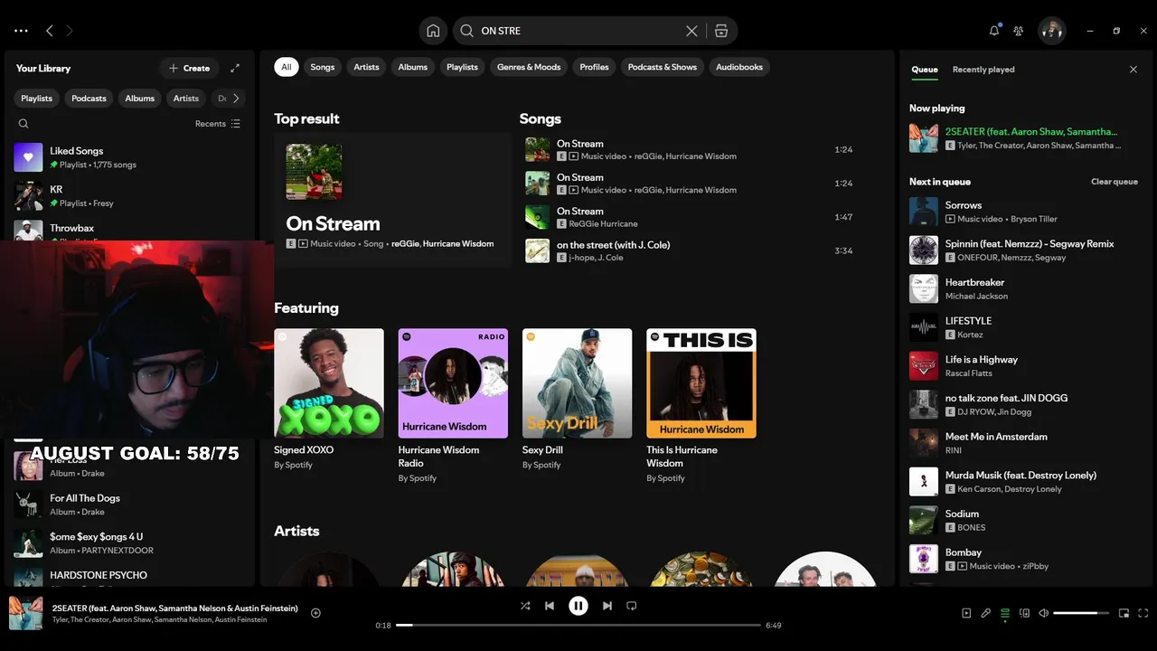Filter library by Playlists chip
1157x651 pixels.
[x=37, y=99]
